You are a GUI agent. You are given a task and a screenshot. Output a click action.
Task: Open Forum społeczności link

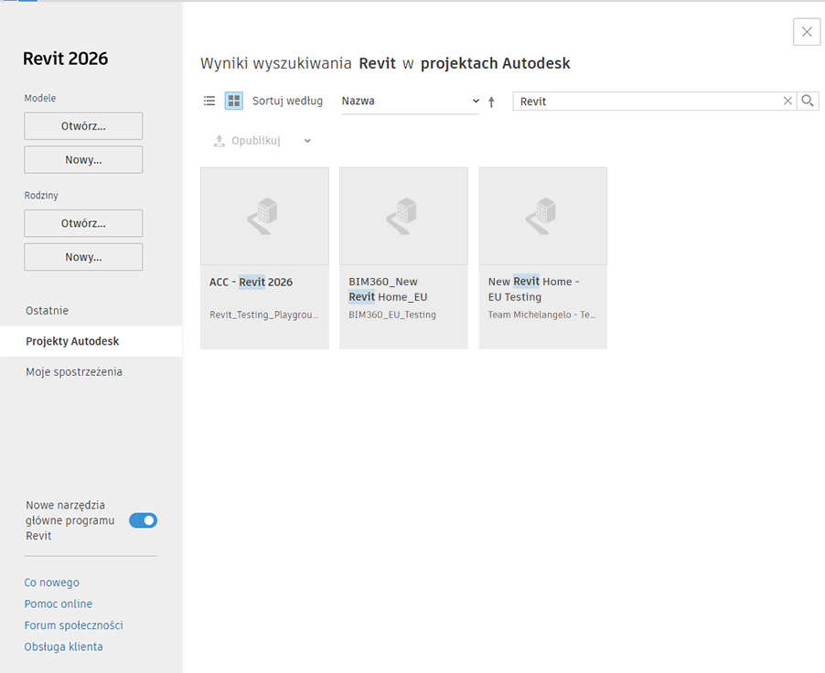point(74,625)
